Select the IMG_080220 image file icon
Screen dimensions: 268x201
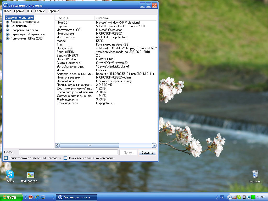(x=30, y=177)
